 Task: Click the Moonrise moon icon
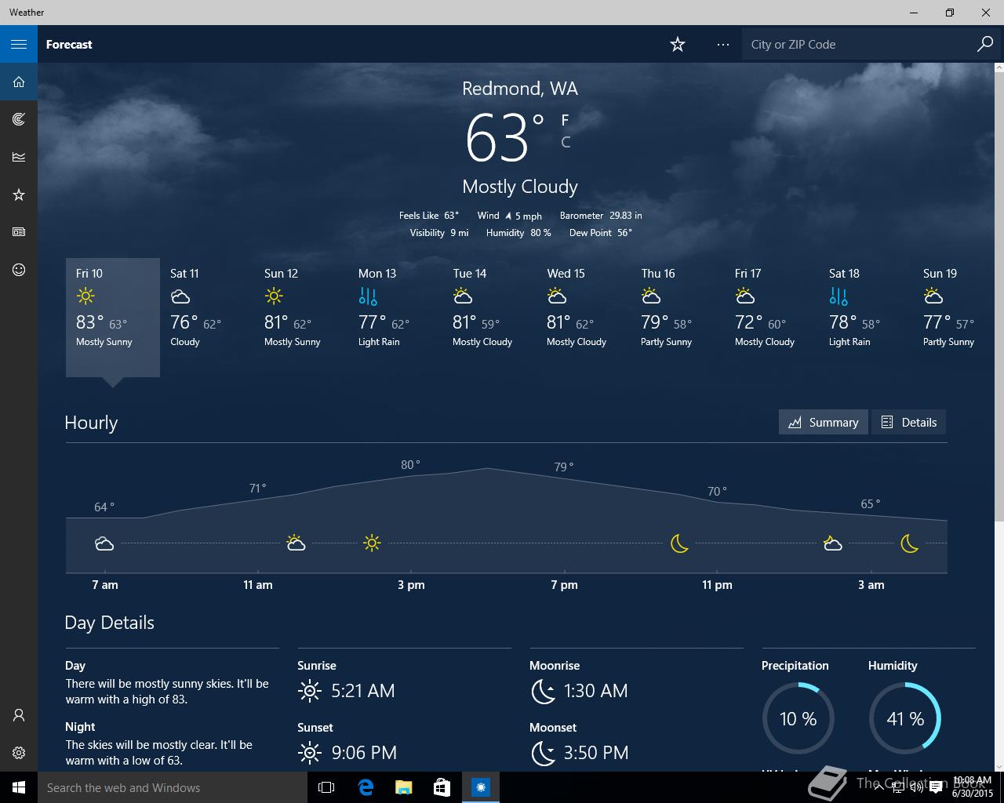pos(543,691)
